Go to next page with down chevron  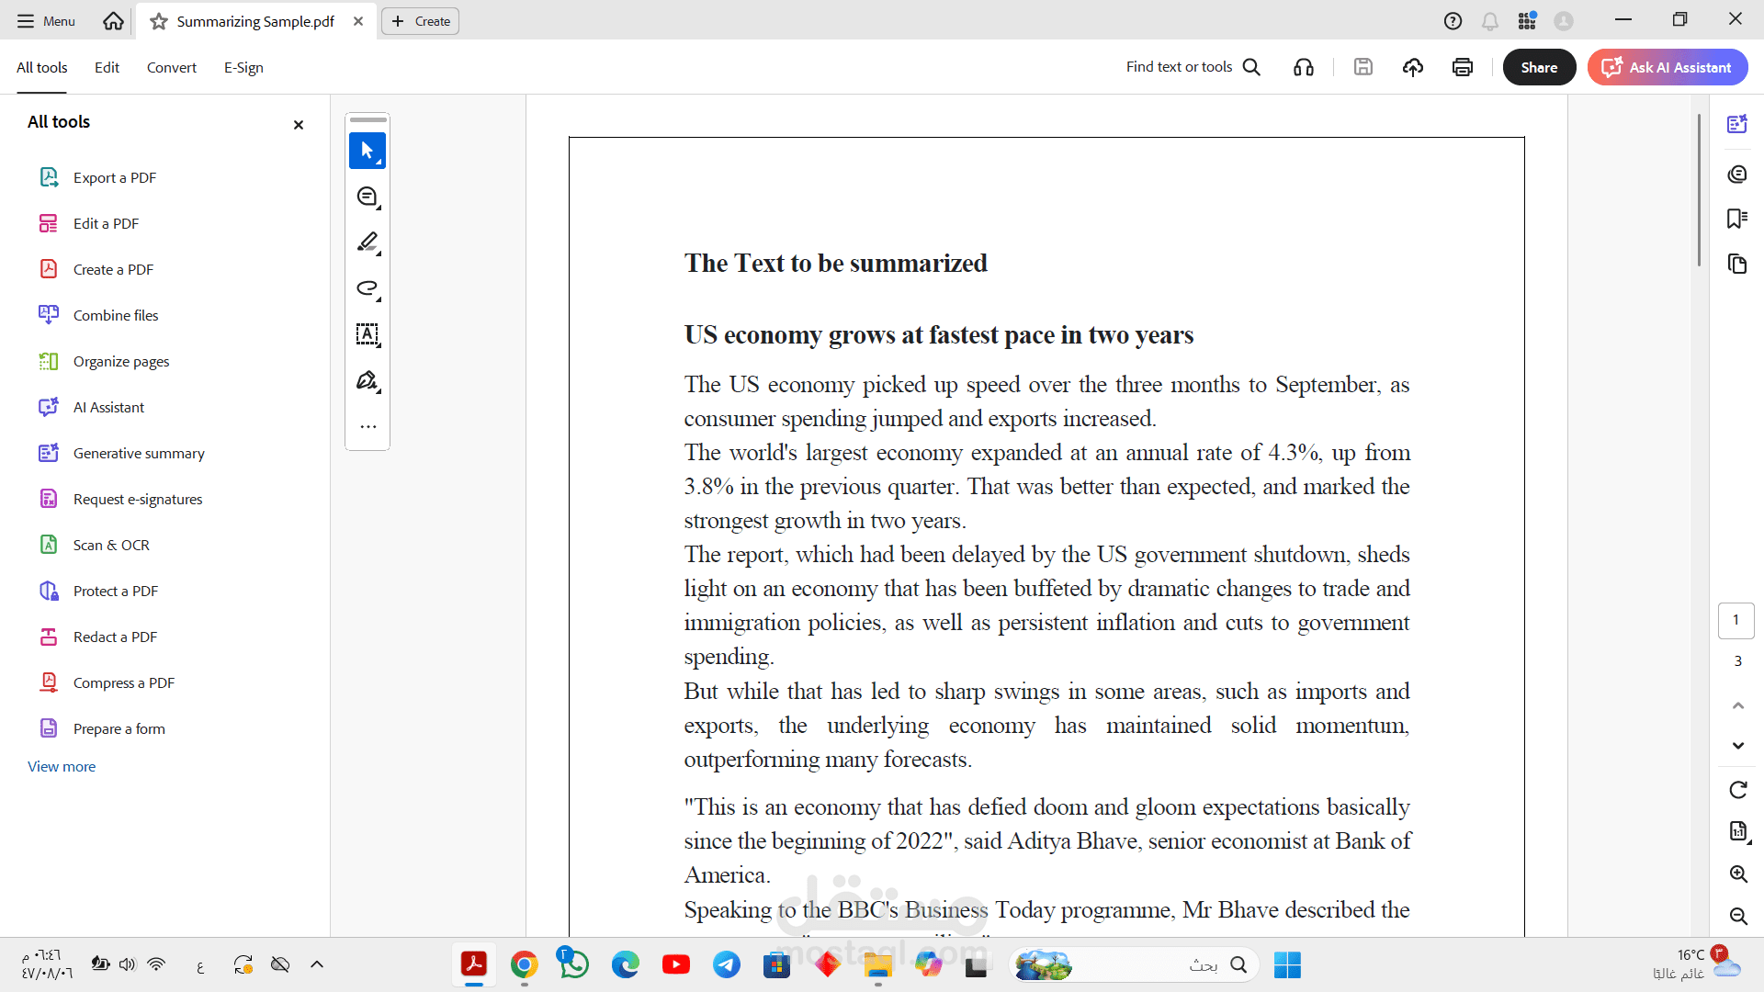coord(1737,746)
